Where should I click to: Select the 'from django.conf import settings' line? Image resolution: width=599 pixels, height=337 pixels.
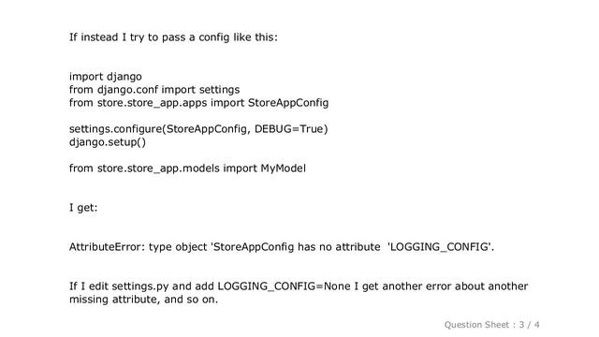coord(154,90)
